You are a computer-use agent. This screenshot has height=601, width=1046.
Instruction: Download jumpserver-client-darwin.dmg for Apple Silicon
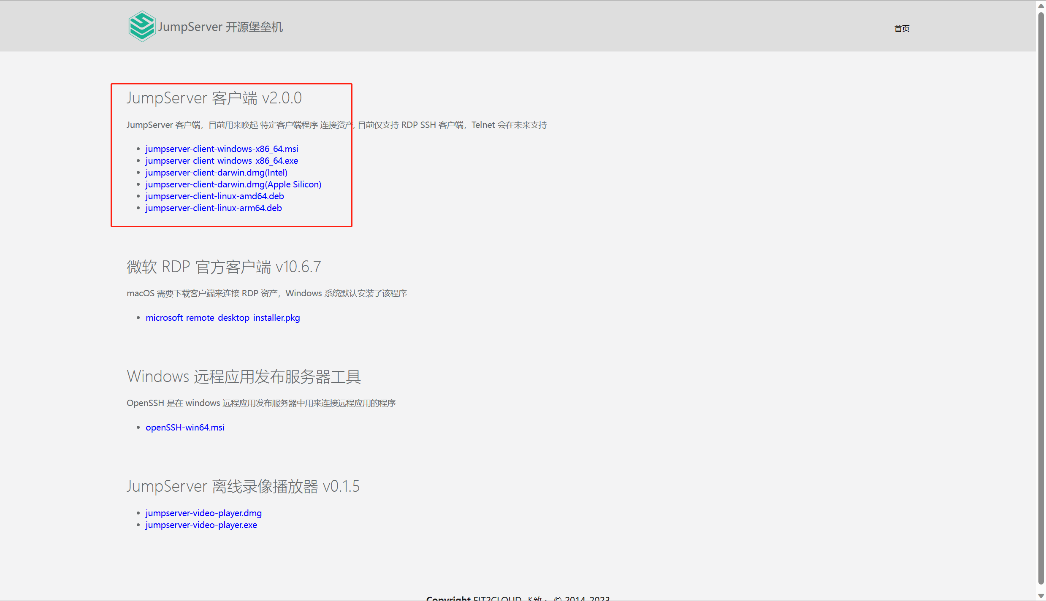click(x=233, y=184)
